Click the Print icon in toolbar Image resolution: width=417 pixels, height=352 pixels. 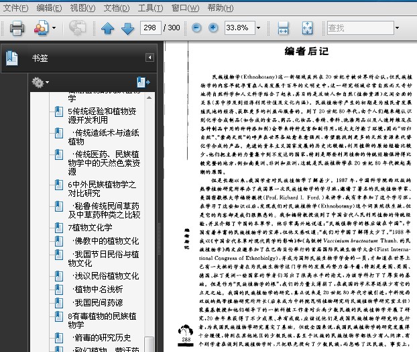click(x=17, y=28)
